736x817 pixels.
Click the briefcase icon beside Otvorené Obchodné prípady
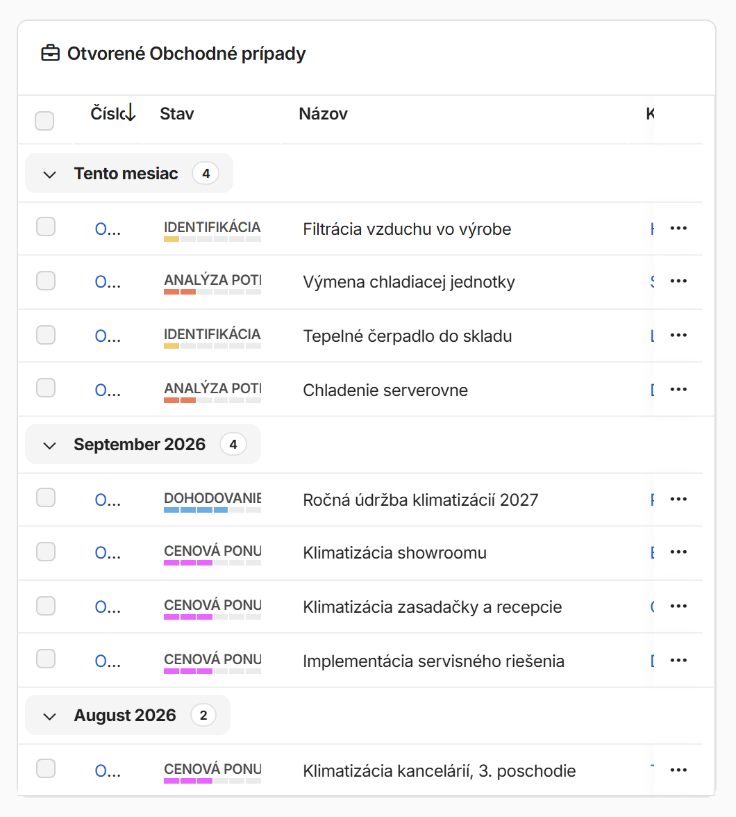(x=51, y=53)
